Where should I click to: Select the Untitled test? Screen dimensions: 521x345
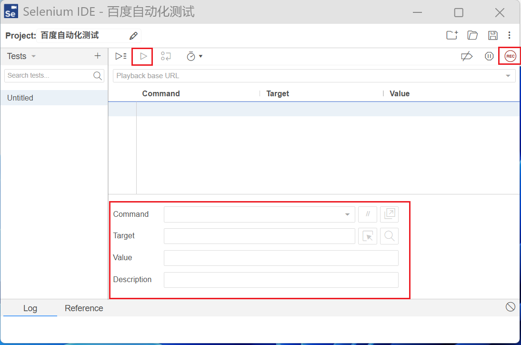(x=20, y=98)
